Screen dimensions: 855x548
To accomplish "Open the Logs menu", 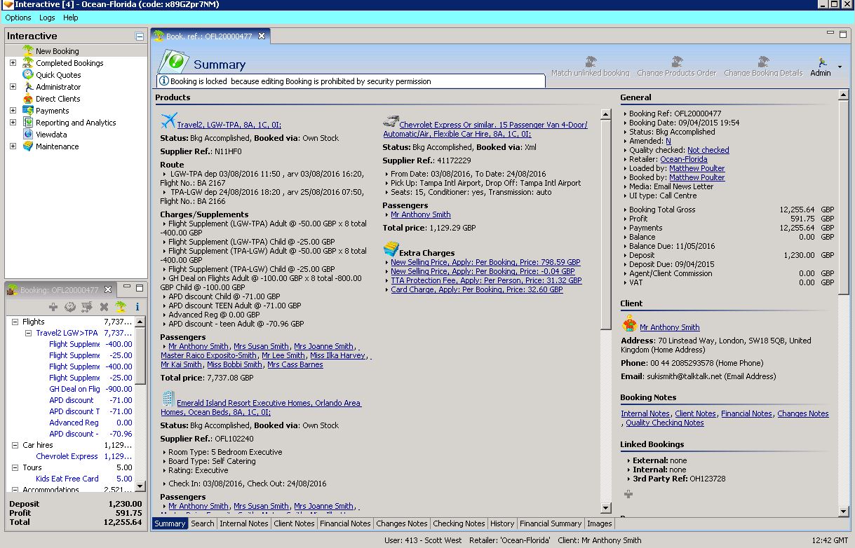I will (47, 18).
